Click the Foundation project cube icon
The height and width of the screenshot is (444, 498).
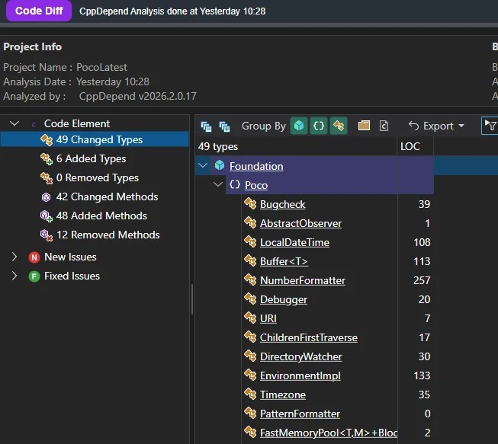click(x=220, y=165)
